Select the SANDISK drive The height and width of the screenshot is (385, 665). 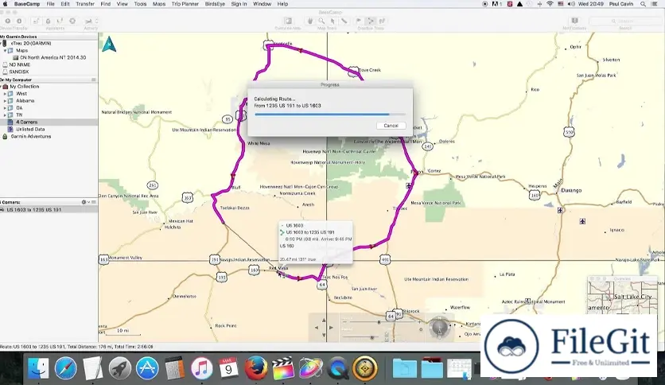coord(18,72)
